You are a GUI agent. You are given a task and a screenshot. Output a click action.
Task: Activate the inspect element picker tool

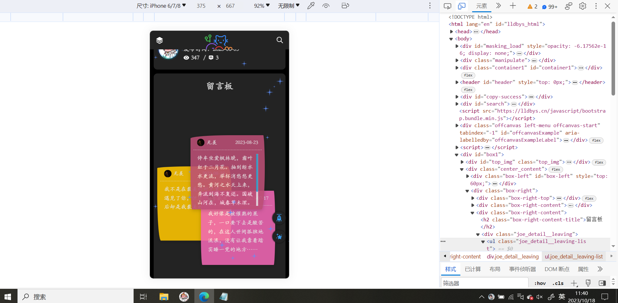click(448, 6)
